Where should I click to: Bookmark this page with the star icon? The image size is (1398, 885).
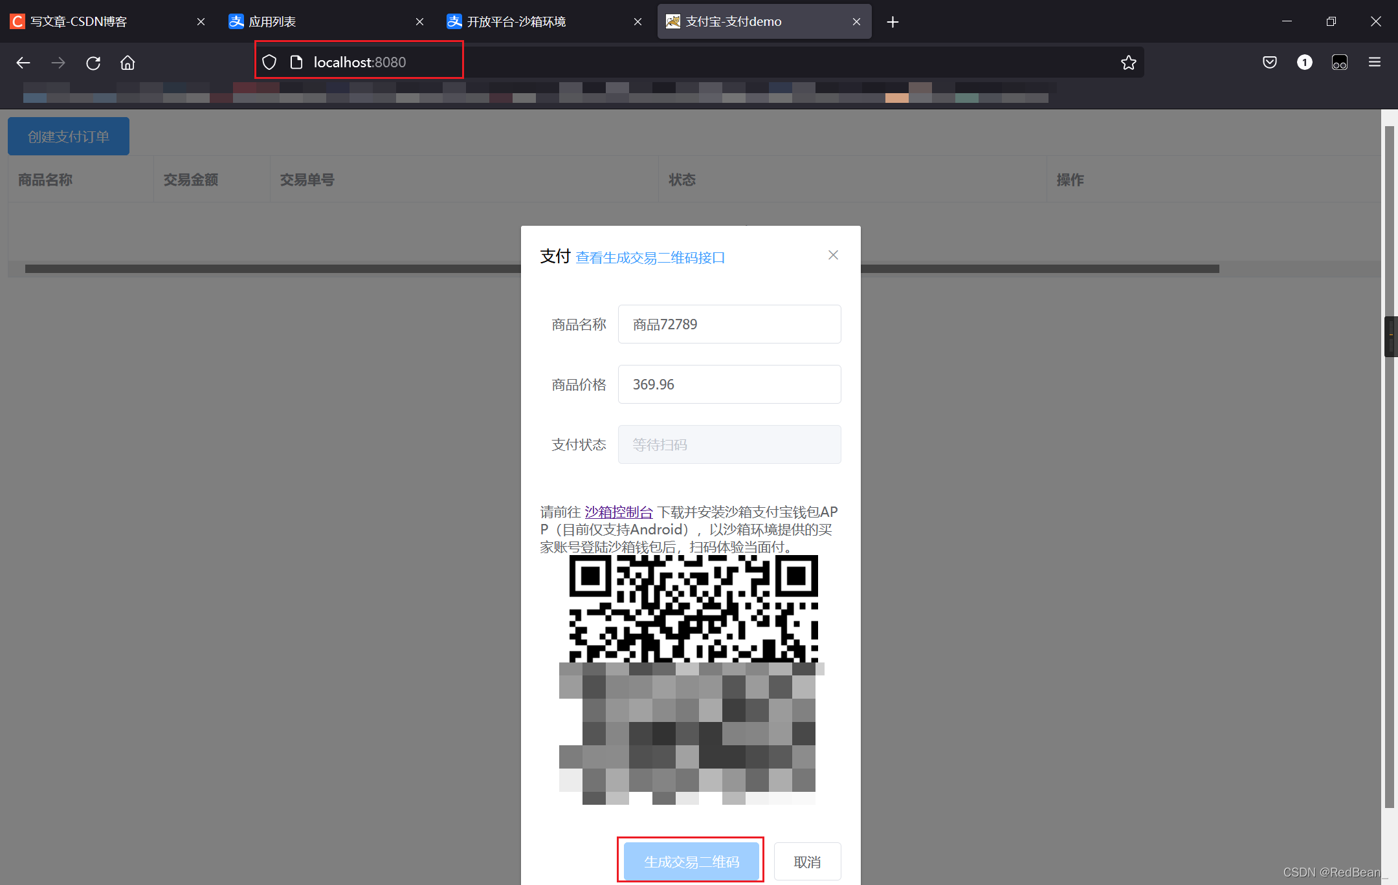coord(1128,62)
